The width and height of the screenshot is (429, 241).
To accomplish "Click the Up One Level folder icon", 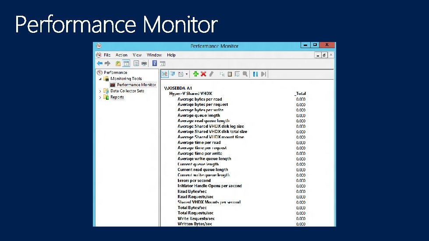I will click(118, 63).
